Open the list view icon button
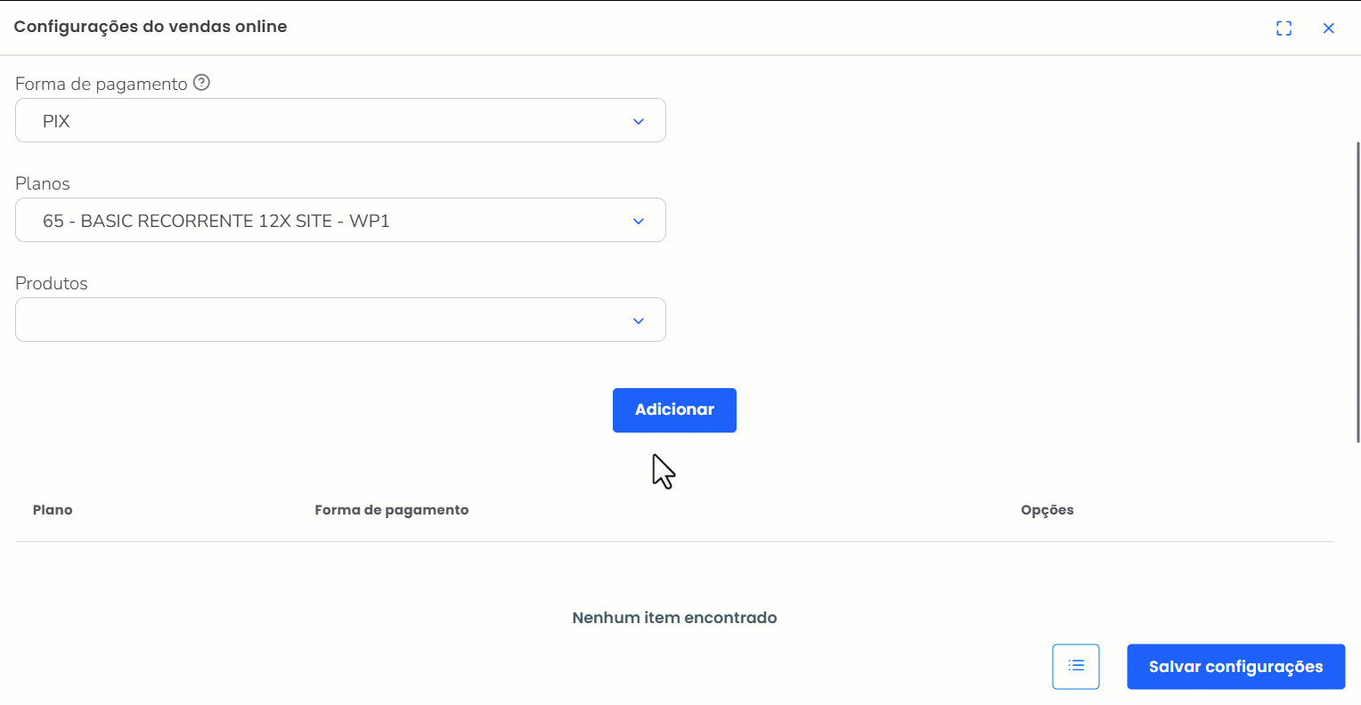The height and width of the screenshot is (705, 1361). coord(1076,666)
